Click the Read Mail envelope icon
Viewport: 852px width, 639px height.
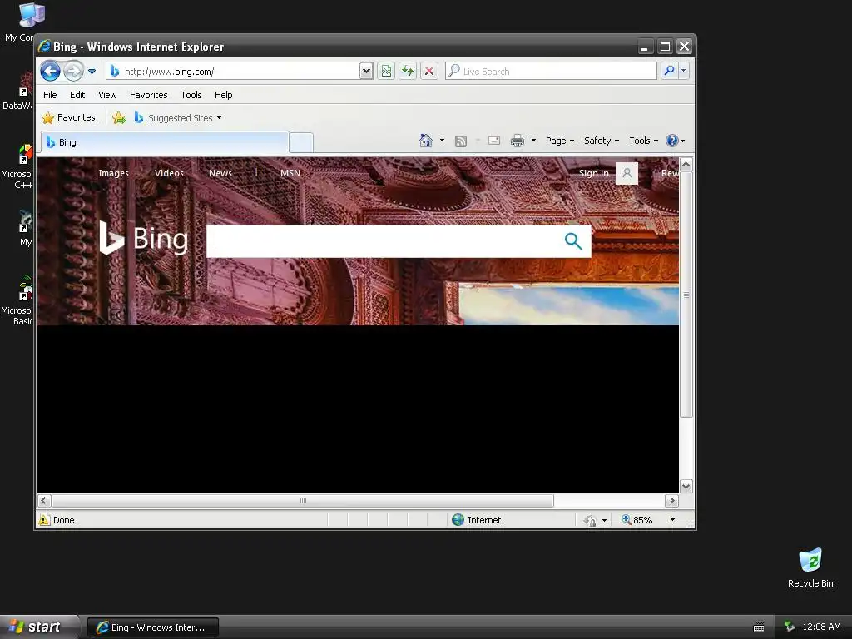[x=494, y=141]
